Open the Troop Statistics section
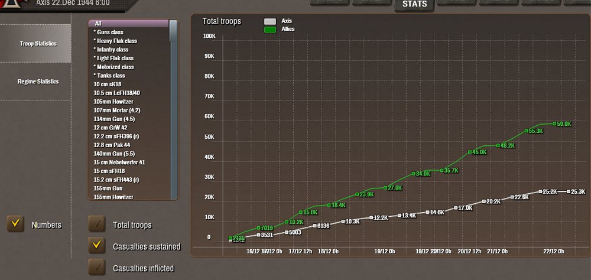The image size is (591, 280). pyautogui.click(x=35, y=43)
